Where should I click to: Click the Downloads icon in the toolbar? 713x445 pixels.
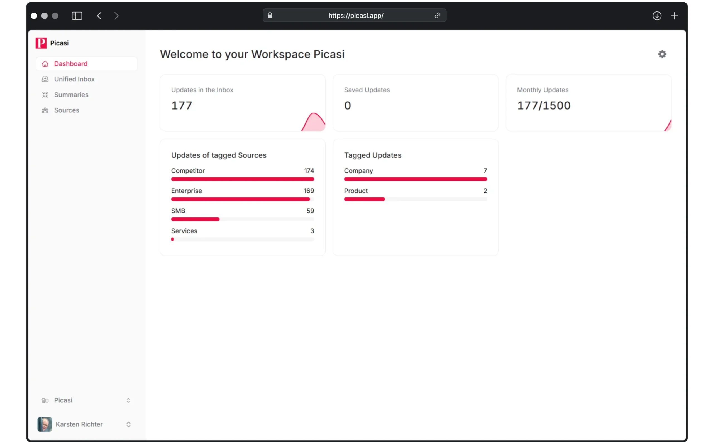(657, 16)
